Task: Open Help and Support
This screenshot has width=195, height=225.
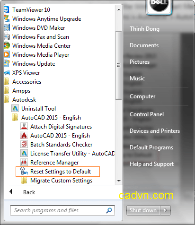Action: click(151, 164)
